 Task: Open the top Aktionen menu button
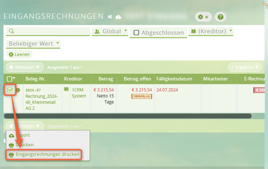[24, 67]
